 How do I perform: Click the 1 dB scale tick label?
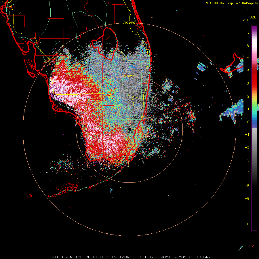248,109
